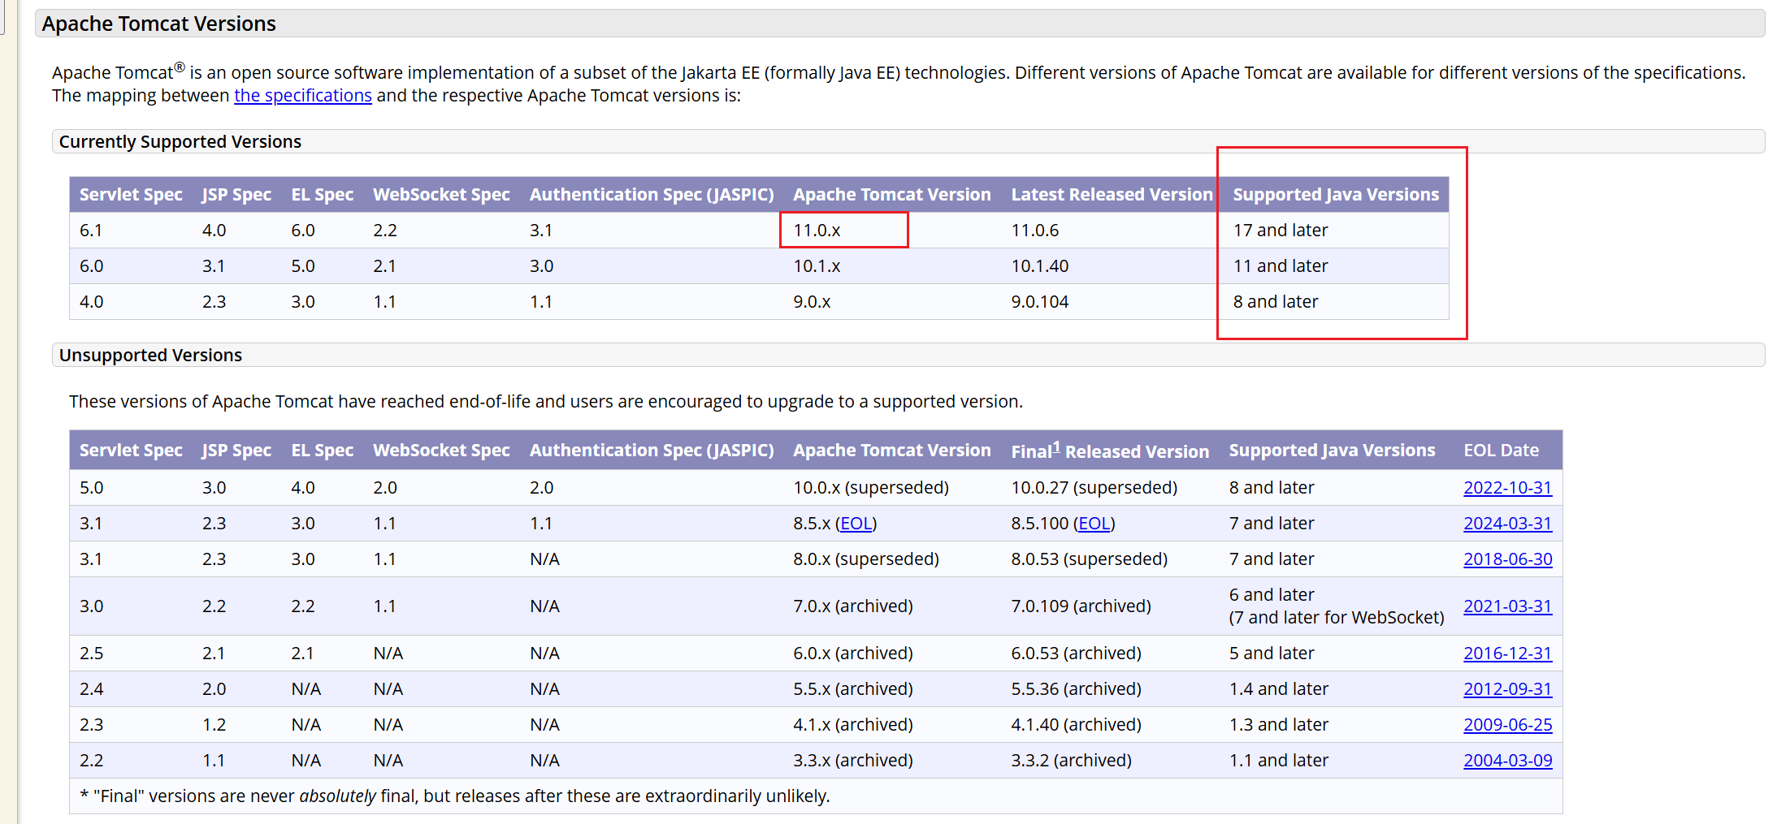Click '8 and later' in the 9.0.x row
The height and width of the screenshot is (824, 1790).
pos(1275,302)
